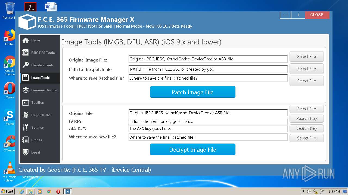The height and width of the screenshot is (195, 348).
Task: Open the Home page via its house icon
Action: pyautogui.click(x=26, y=40)
